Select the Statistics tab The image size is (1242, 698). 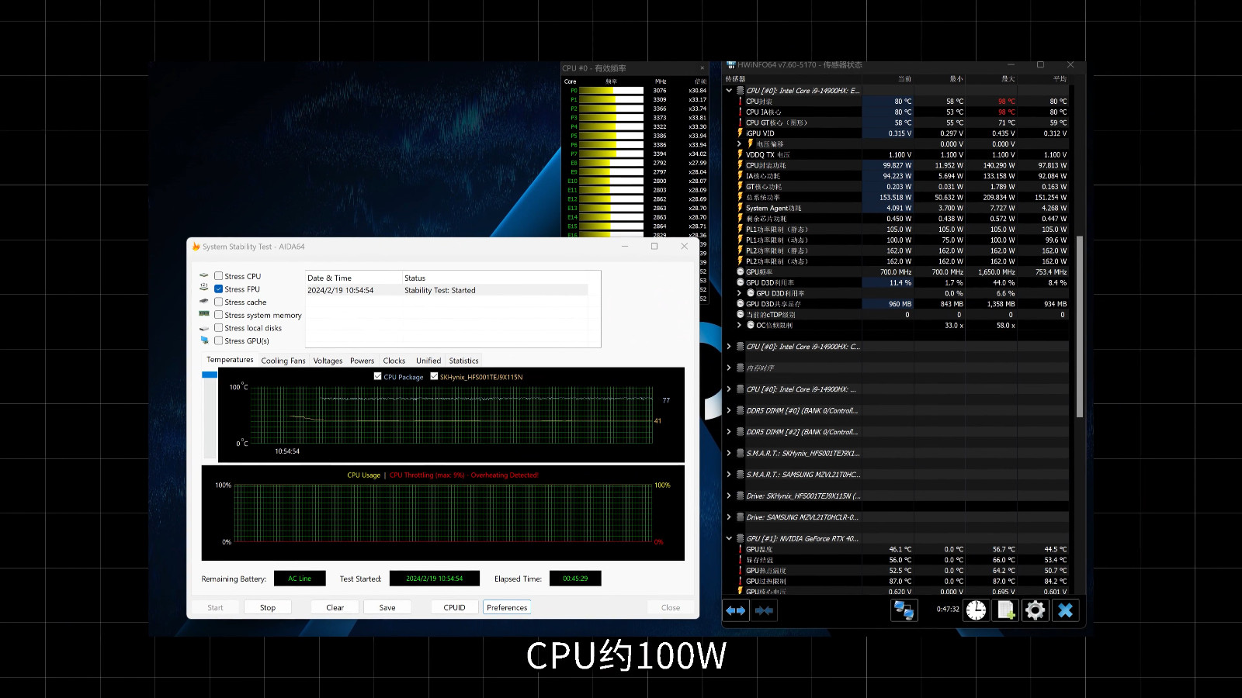coord(463,361)
